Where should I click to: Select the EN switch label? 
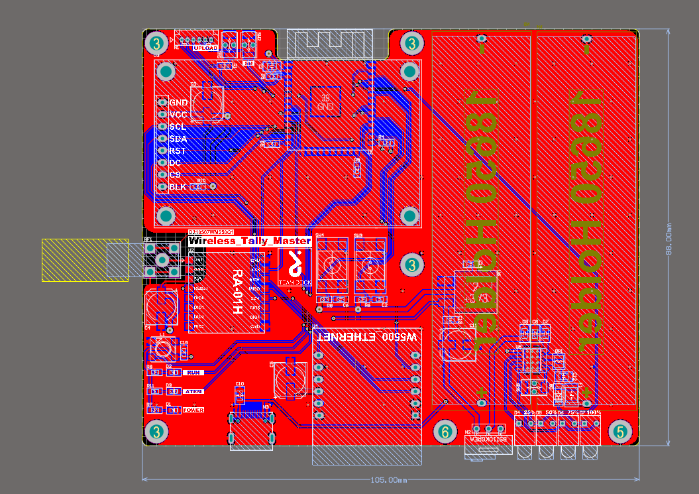pos(249,64)
